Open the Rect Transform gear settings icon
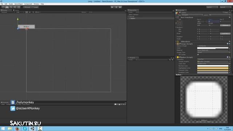233x131 pixels. 230,17
